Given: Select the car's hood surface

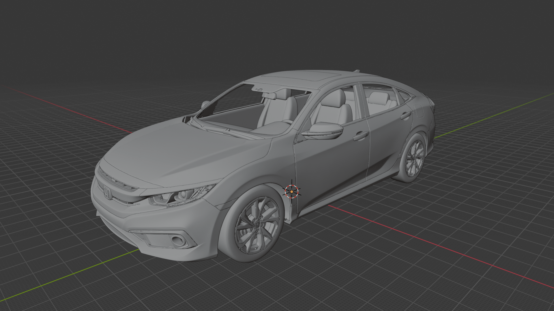Looking at the screenshot, I should point(185,153).
